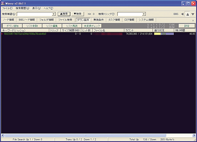Click the BBS down arrow icon
The image size is (197, 142).
pos(193,14)
